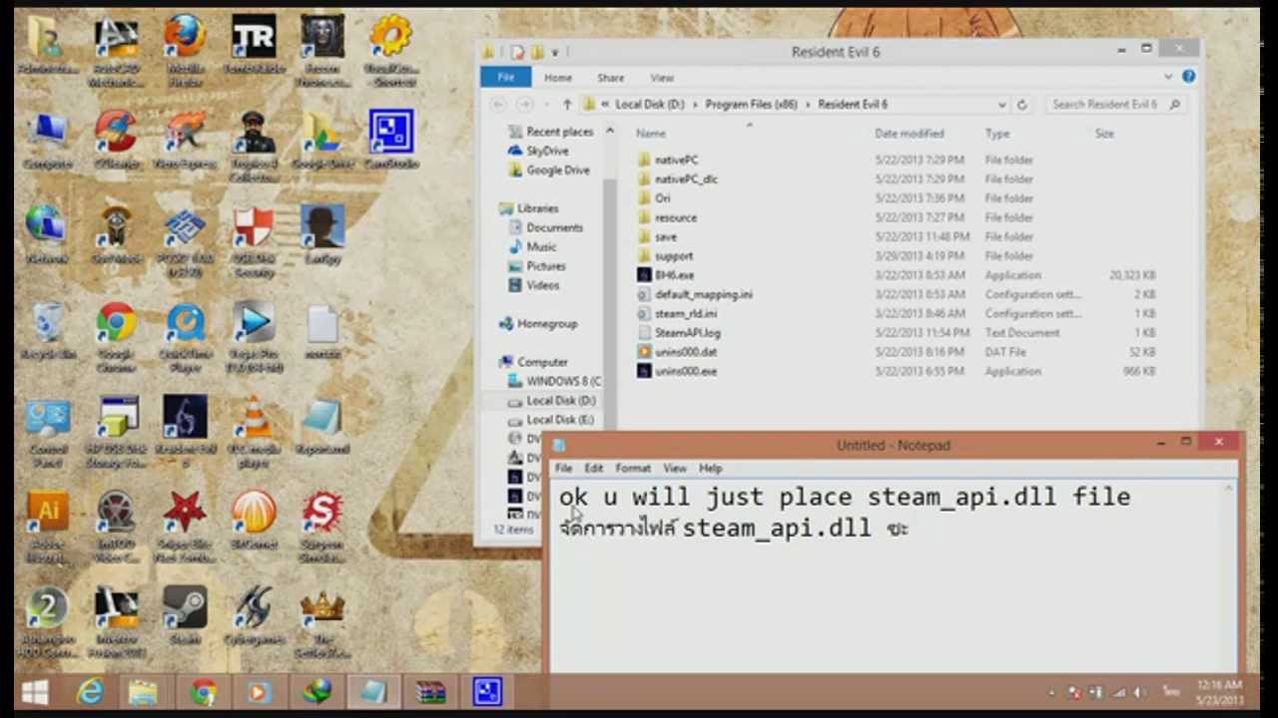Open the Tomb Raider TR desktop icon
This screenshot has height=718, width=1278.
(x=254, y=46)
